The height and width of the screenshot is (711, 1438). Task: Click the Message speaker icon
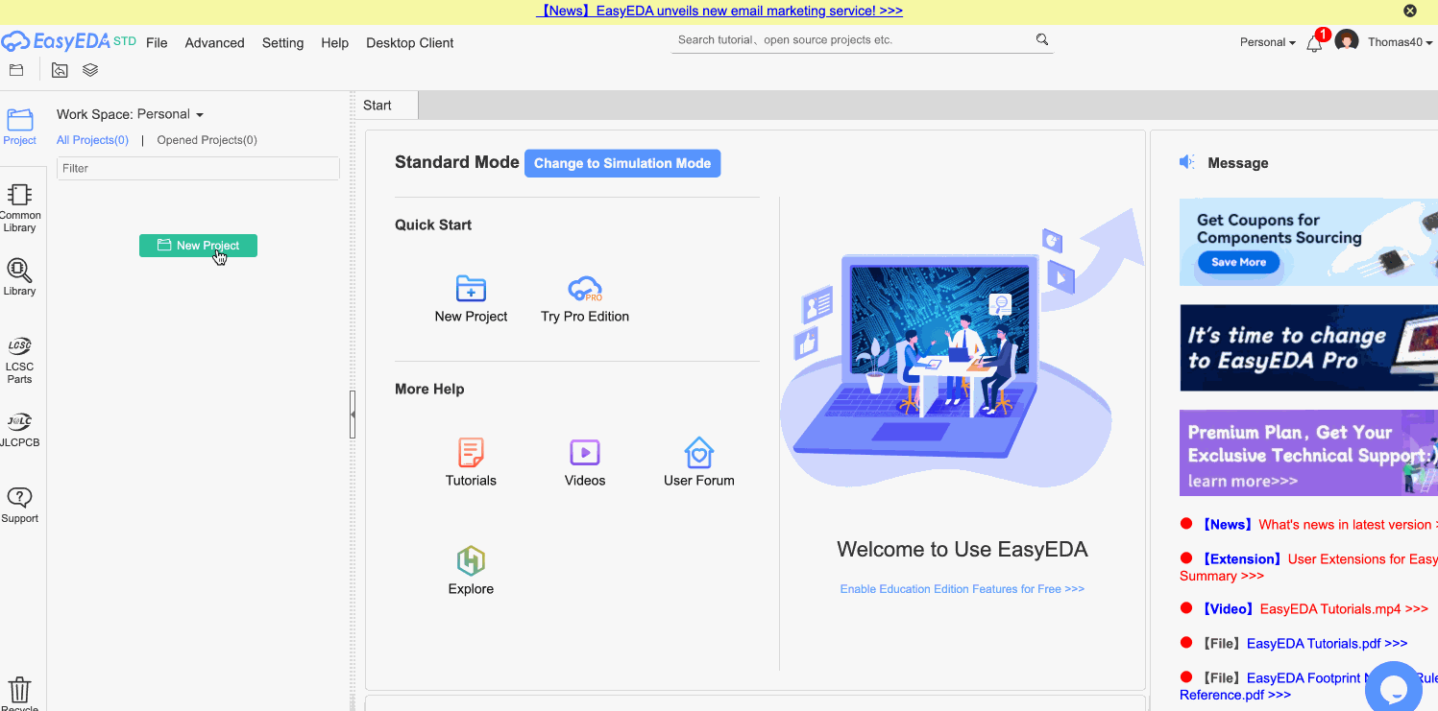tap(1186, 162)
